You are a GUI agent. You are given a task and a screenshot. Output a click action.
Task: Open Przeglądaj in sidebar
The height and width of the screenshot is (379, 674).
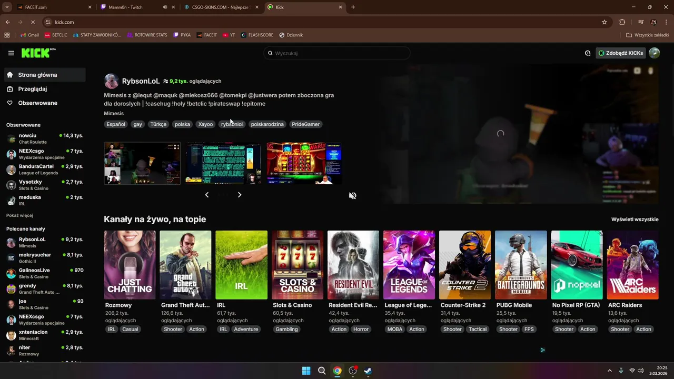[45, 89]
